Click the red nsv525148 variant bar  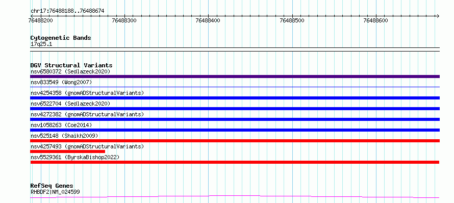(x=235, y=141)
